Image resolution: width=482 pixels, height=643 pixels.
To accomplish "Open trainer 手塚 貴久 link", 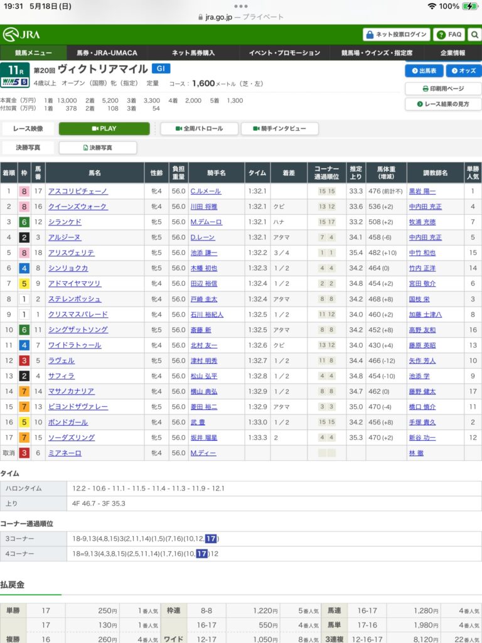I will (422, 422).
